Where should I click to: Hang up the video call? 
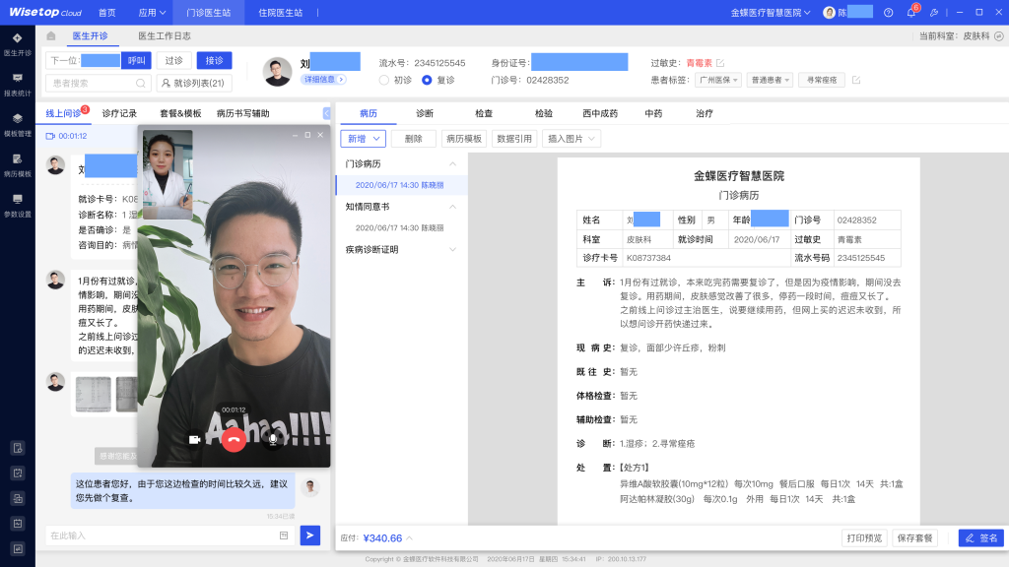(234, 439)
